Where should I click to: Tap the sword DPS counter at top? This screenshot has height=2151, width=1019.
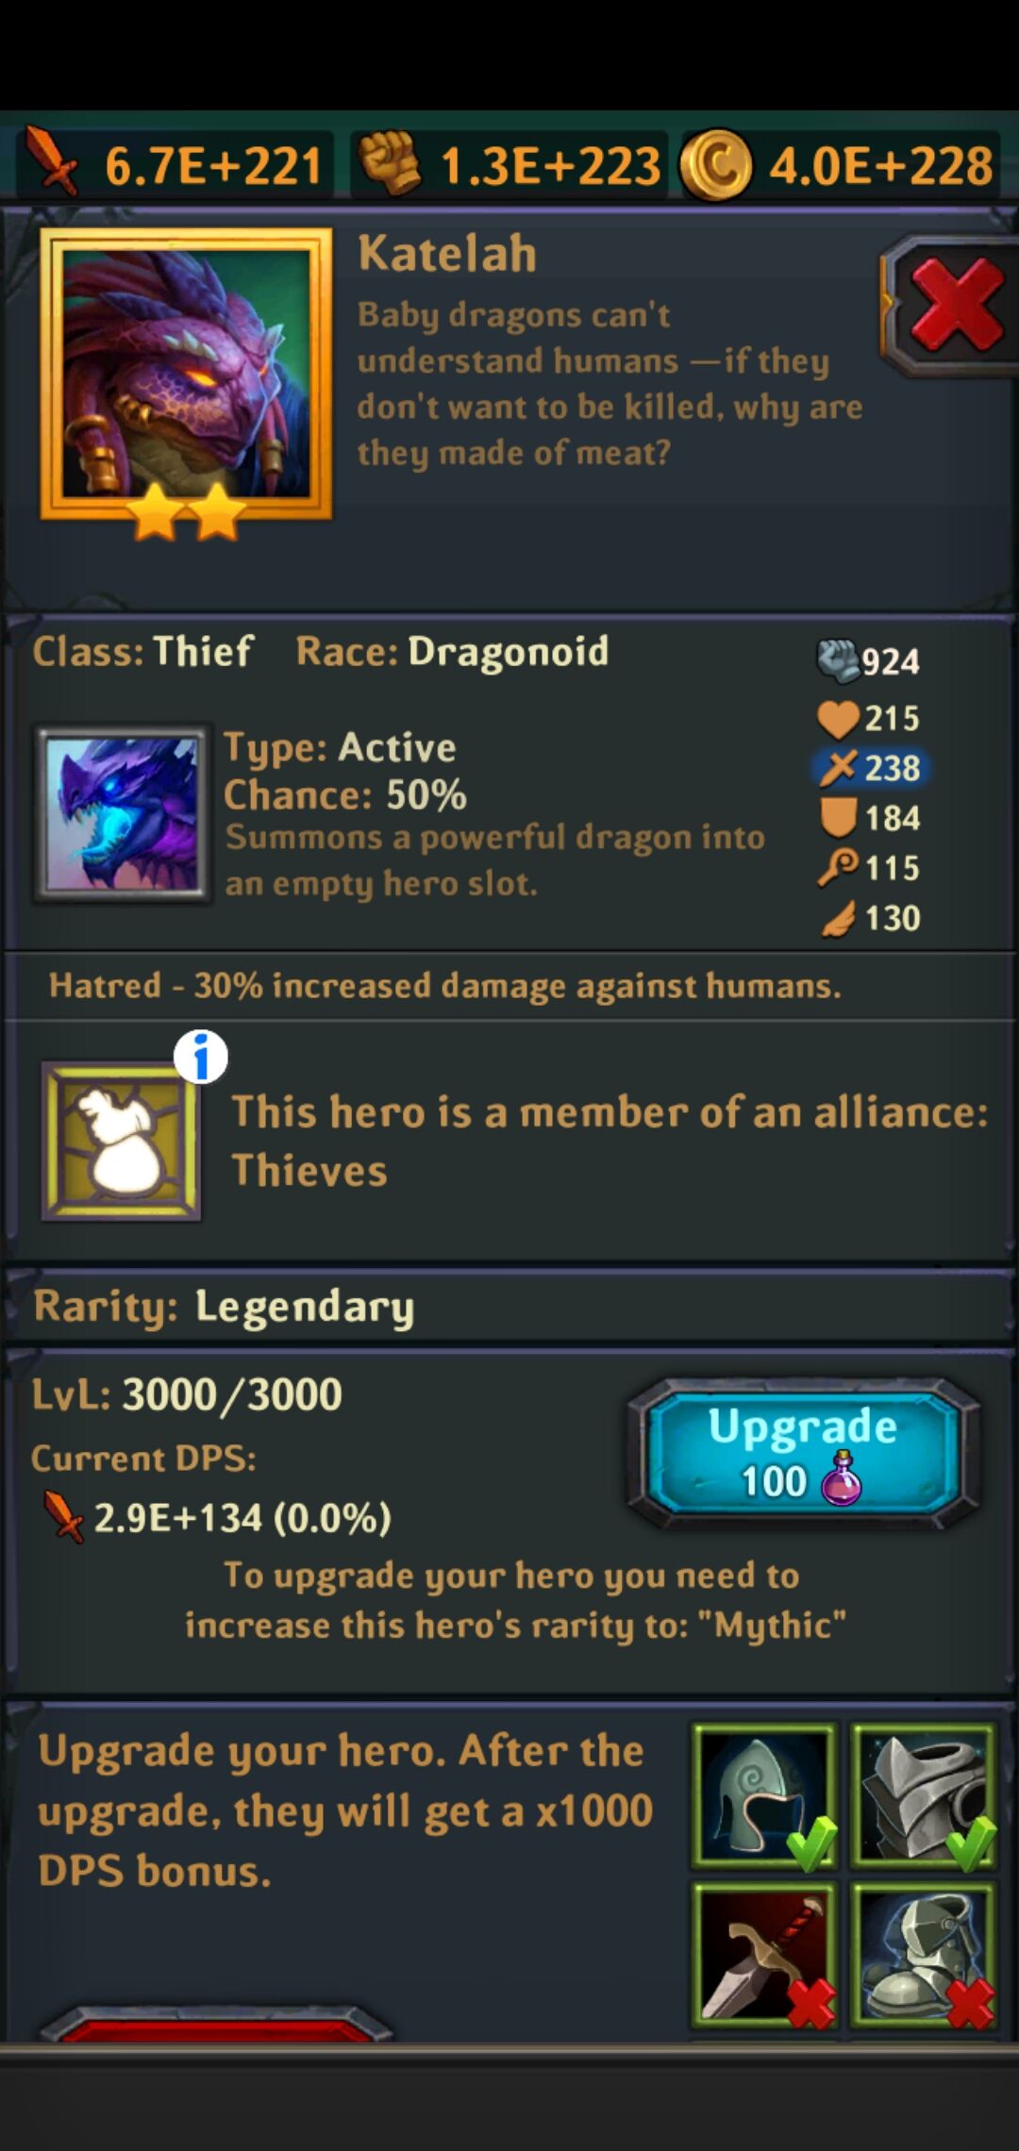point(175,164)
